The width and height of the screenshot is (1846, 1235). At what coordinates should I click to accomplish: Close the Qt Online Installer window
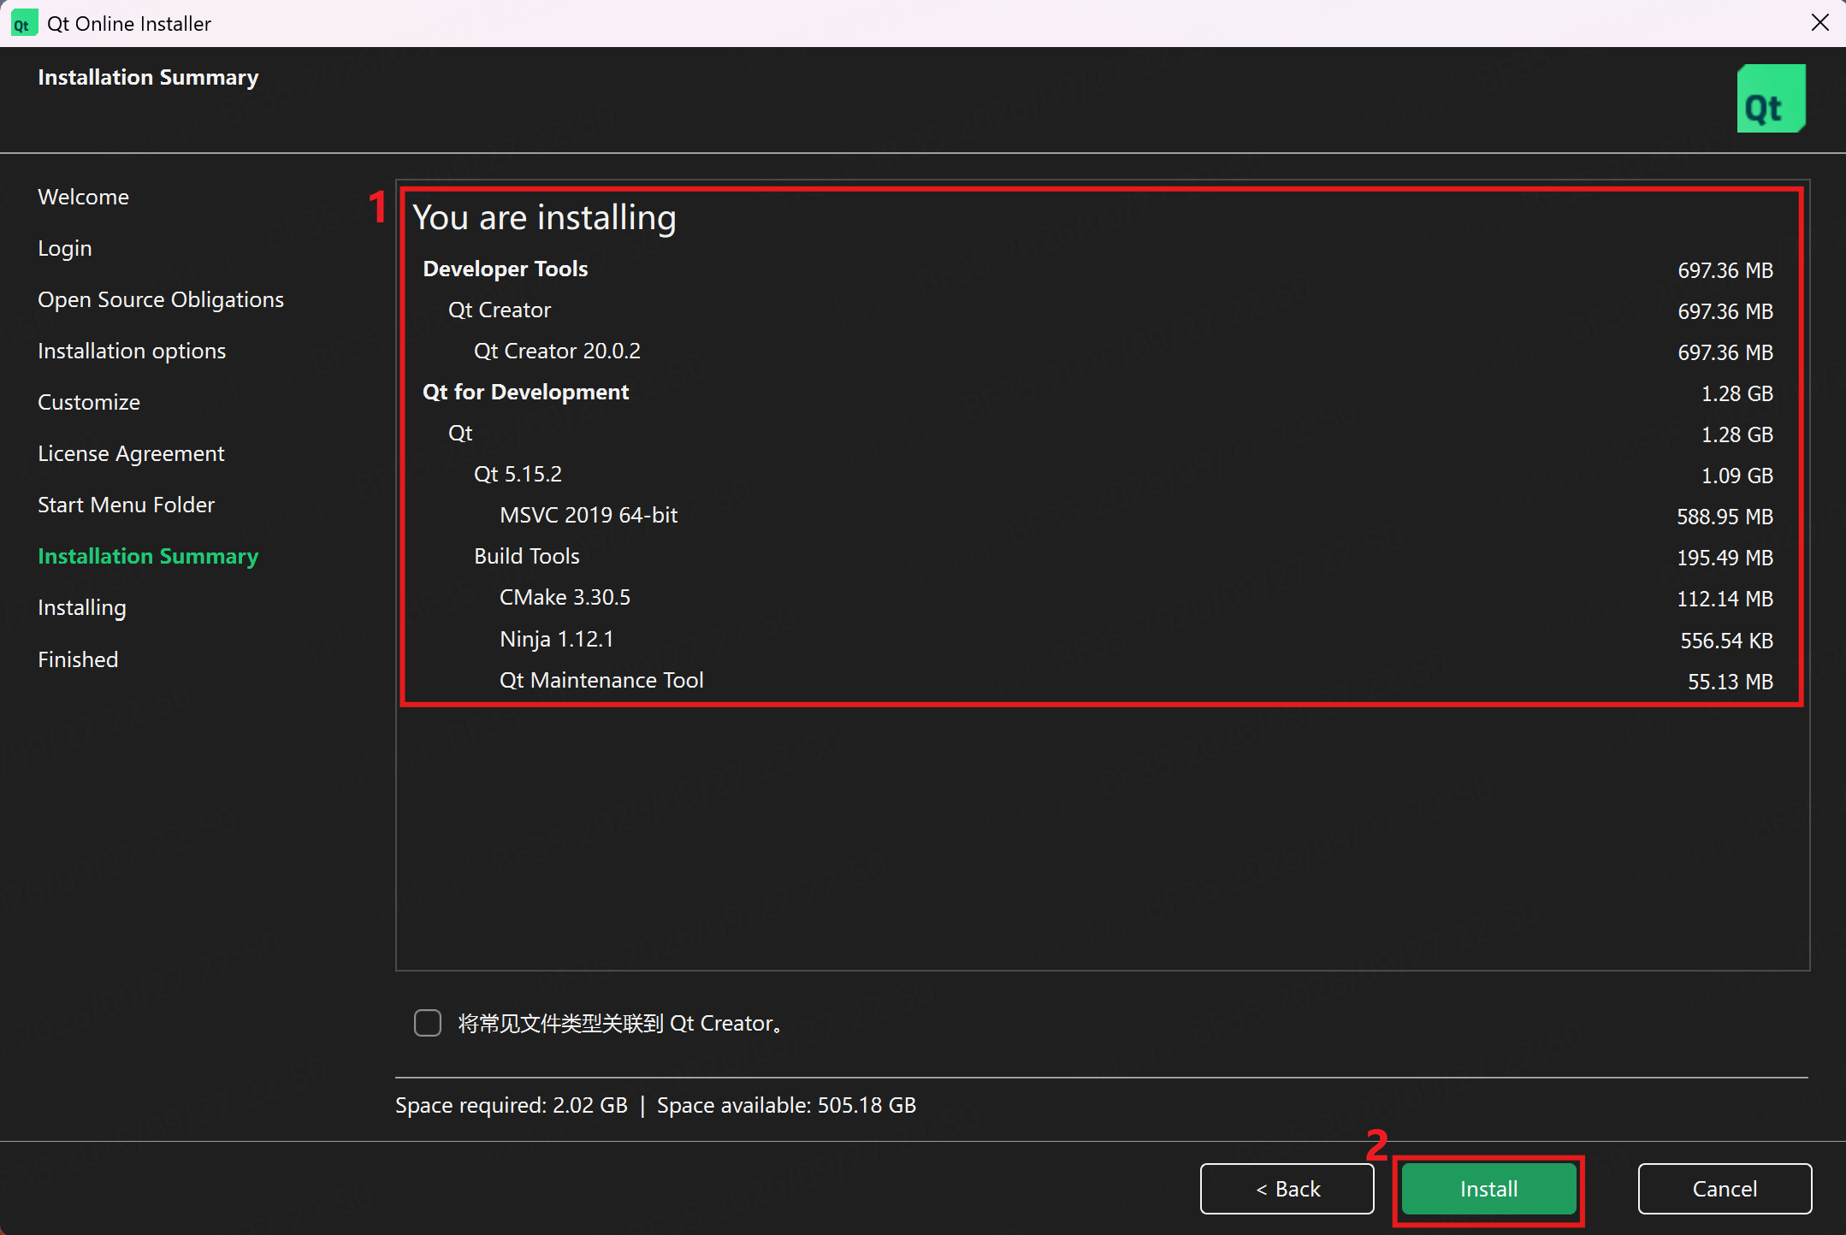coord(1820,23)
